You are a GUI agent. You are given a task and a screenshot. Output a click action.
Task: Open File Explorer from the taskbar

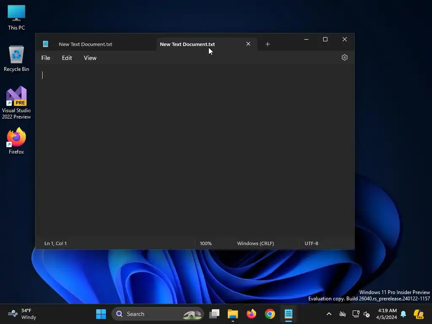[233, 314]
